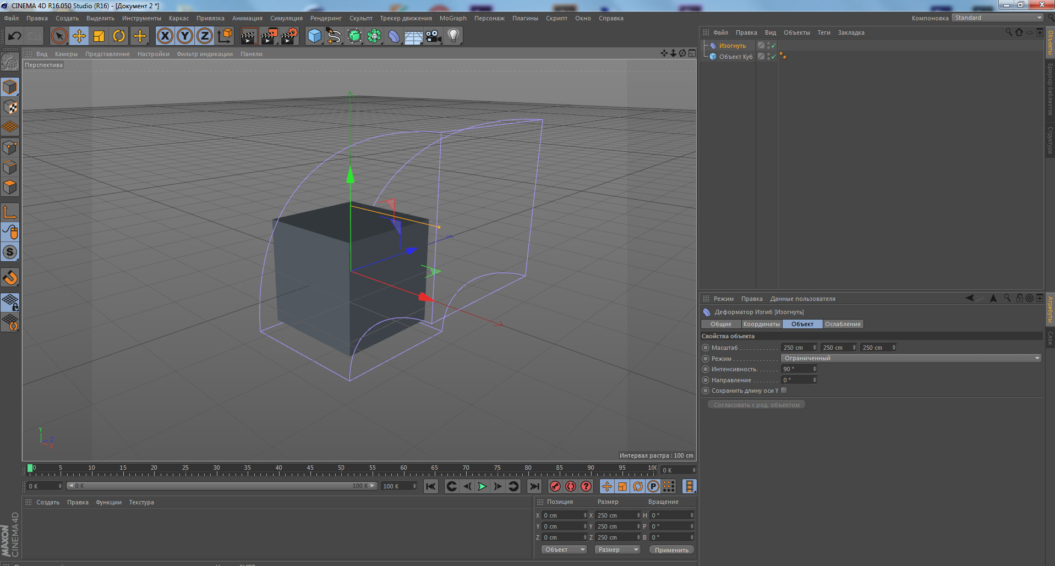This screenshot has width=1055, height=566.
Task: Enable Polygons mode in left sidebar
Action: point(10,187)
